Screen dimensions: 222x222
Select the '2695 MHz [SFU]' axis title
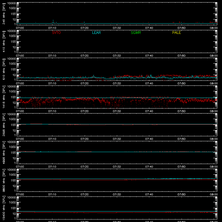4,125
